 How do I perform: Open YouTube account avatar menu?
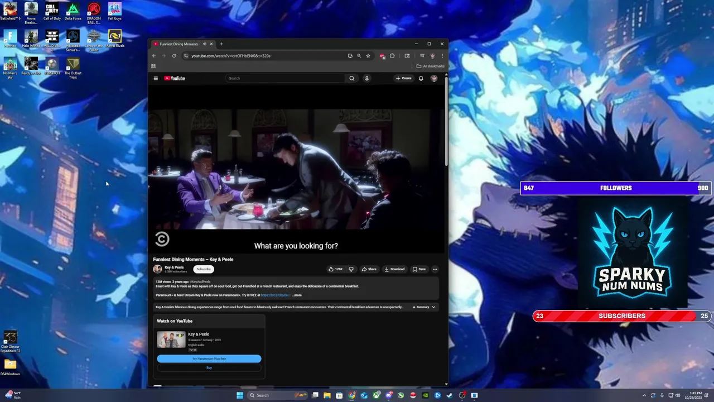click(434, 78)
